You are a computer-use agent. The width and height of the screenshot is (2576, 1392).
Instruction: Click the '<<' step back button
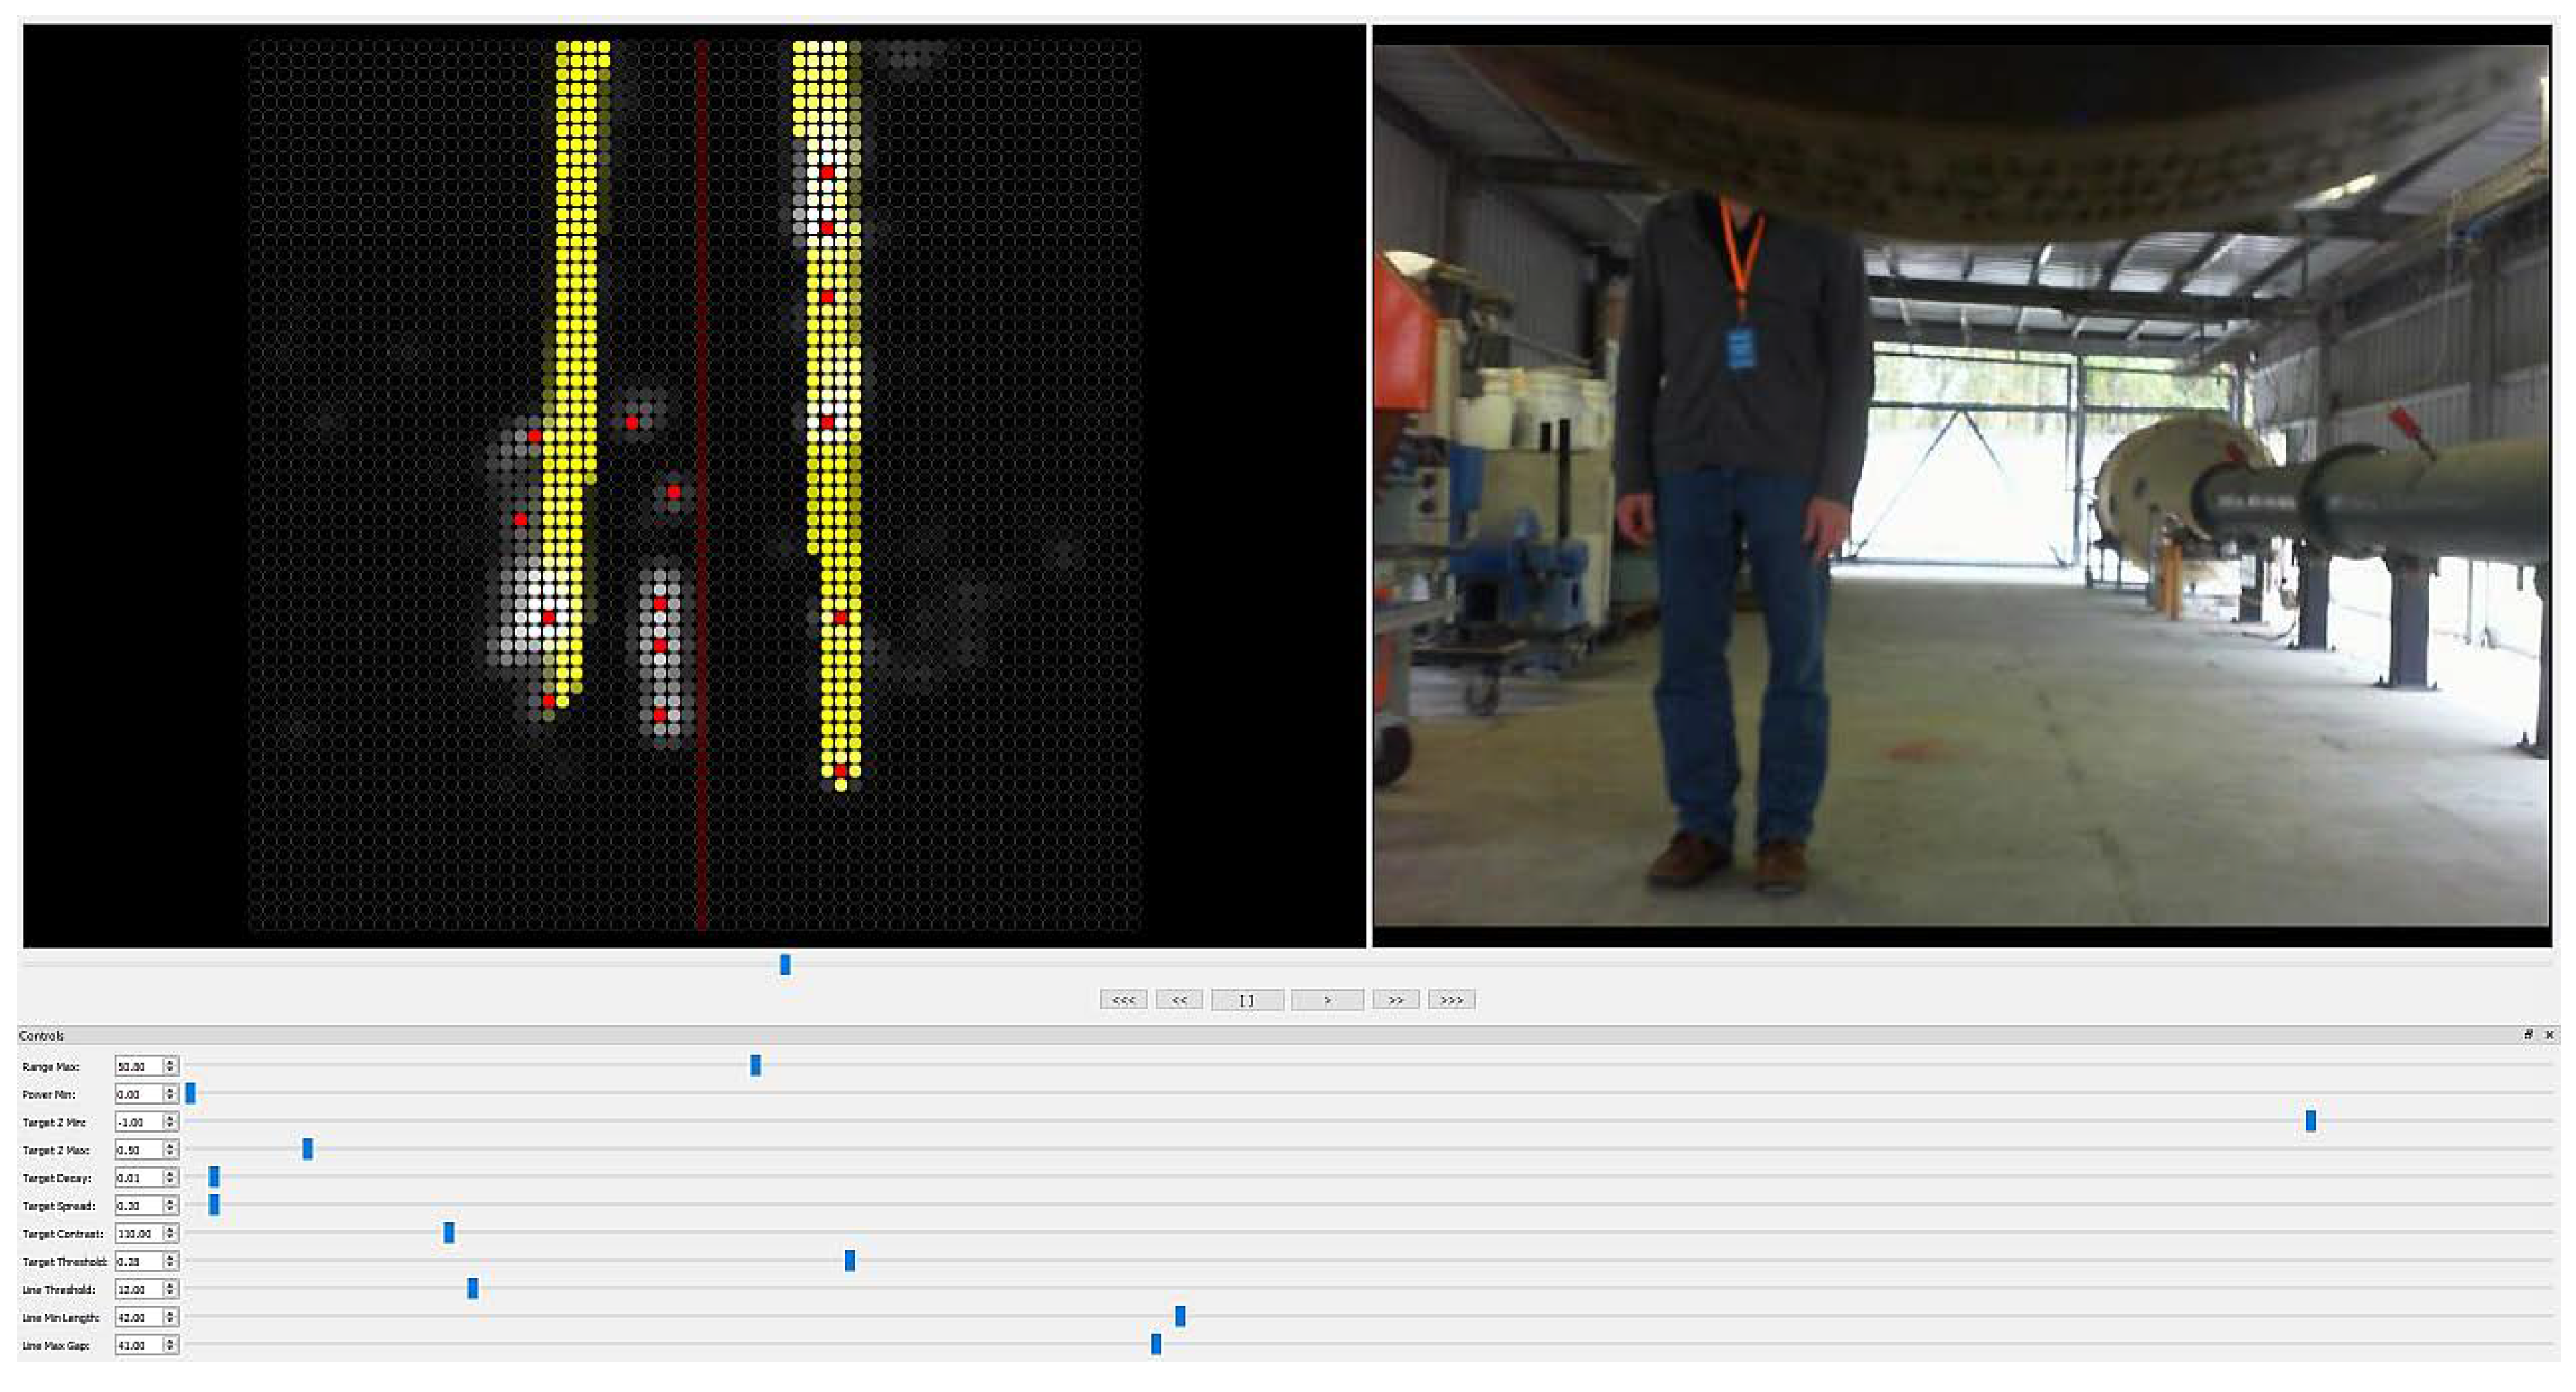(x=1179, y=1000)
